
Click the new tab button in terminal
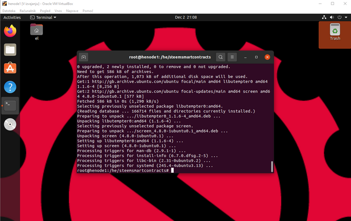(84, 57)
